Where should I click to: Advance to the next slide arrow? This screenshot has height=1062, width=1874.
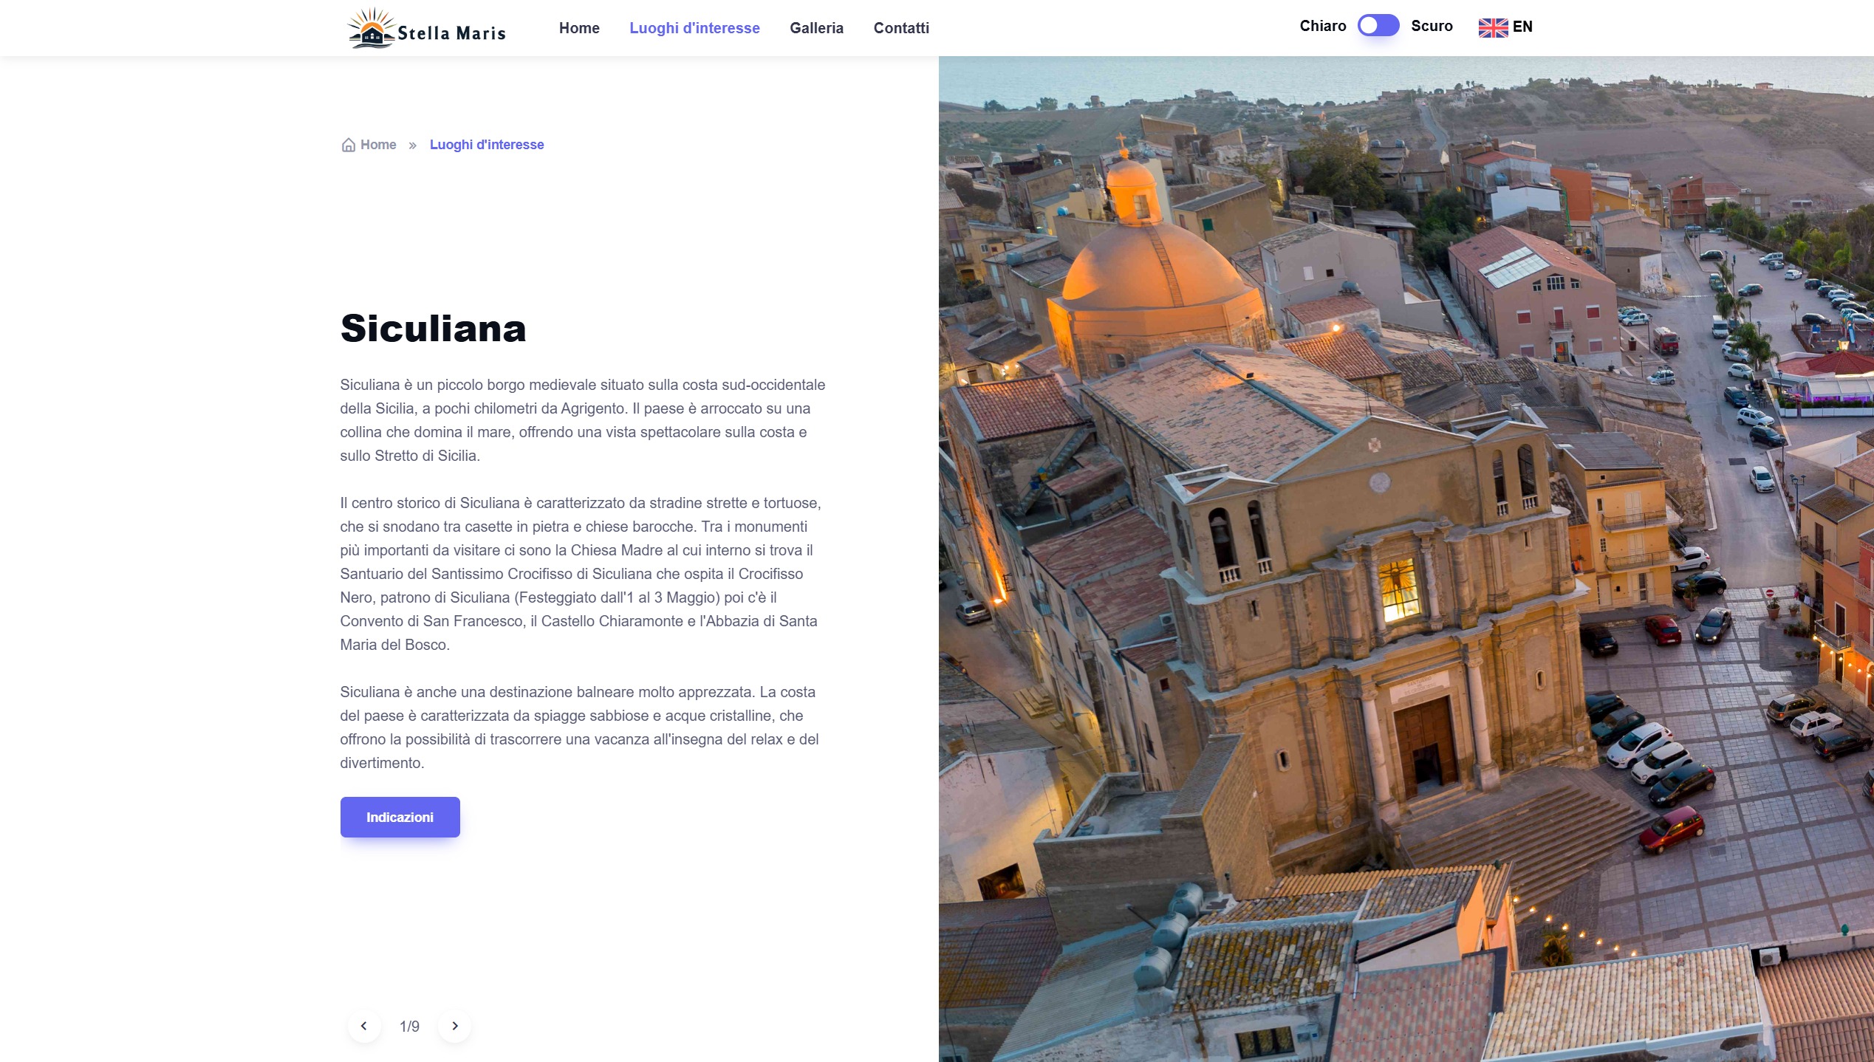(x=455, y=1026)
